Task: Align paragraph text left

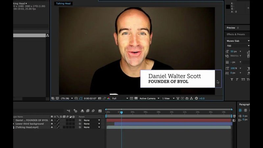Action: coord(240,110)
